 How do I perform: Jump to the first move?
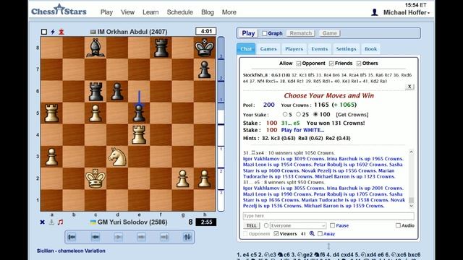[x=72, y=237]
